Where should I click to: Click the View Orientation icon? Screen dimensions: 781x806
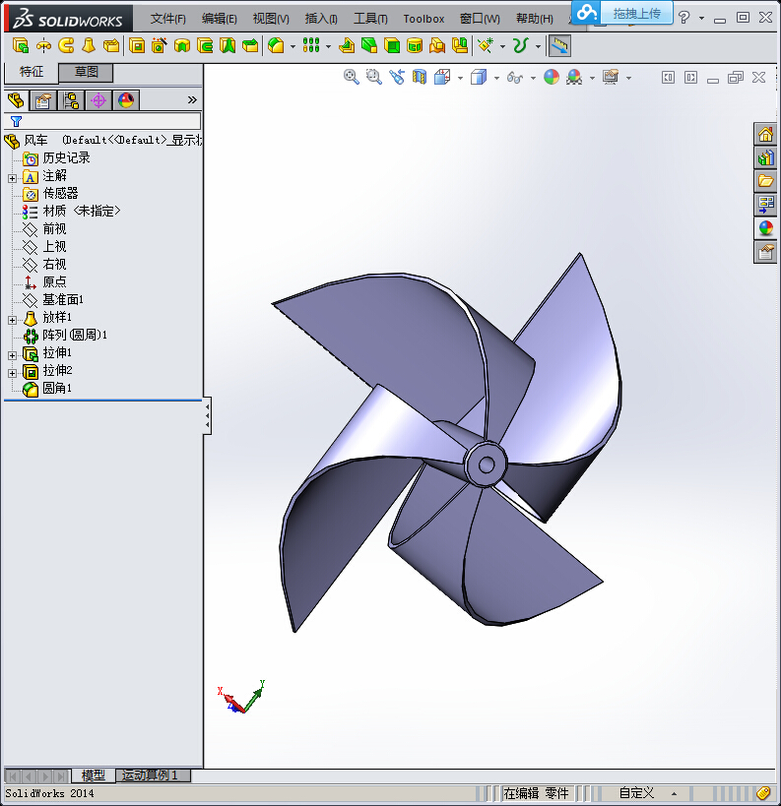(x=442, y=77)
